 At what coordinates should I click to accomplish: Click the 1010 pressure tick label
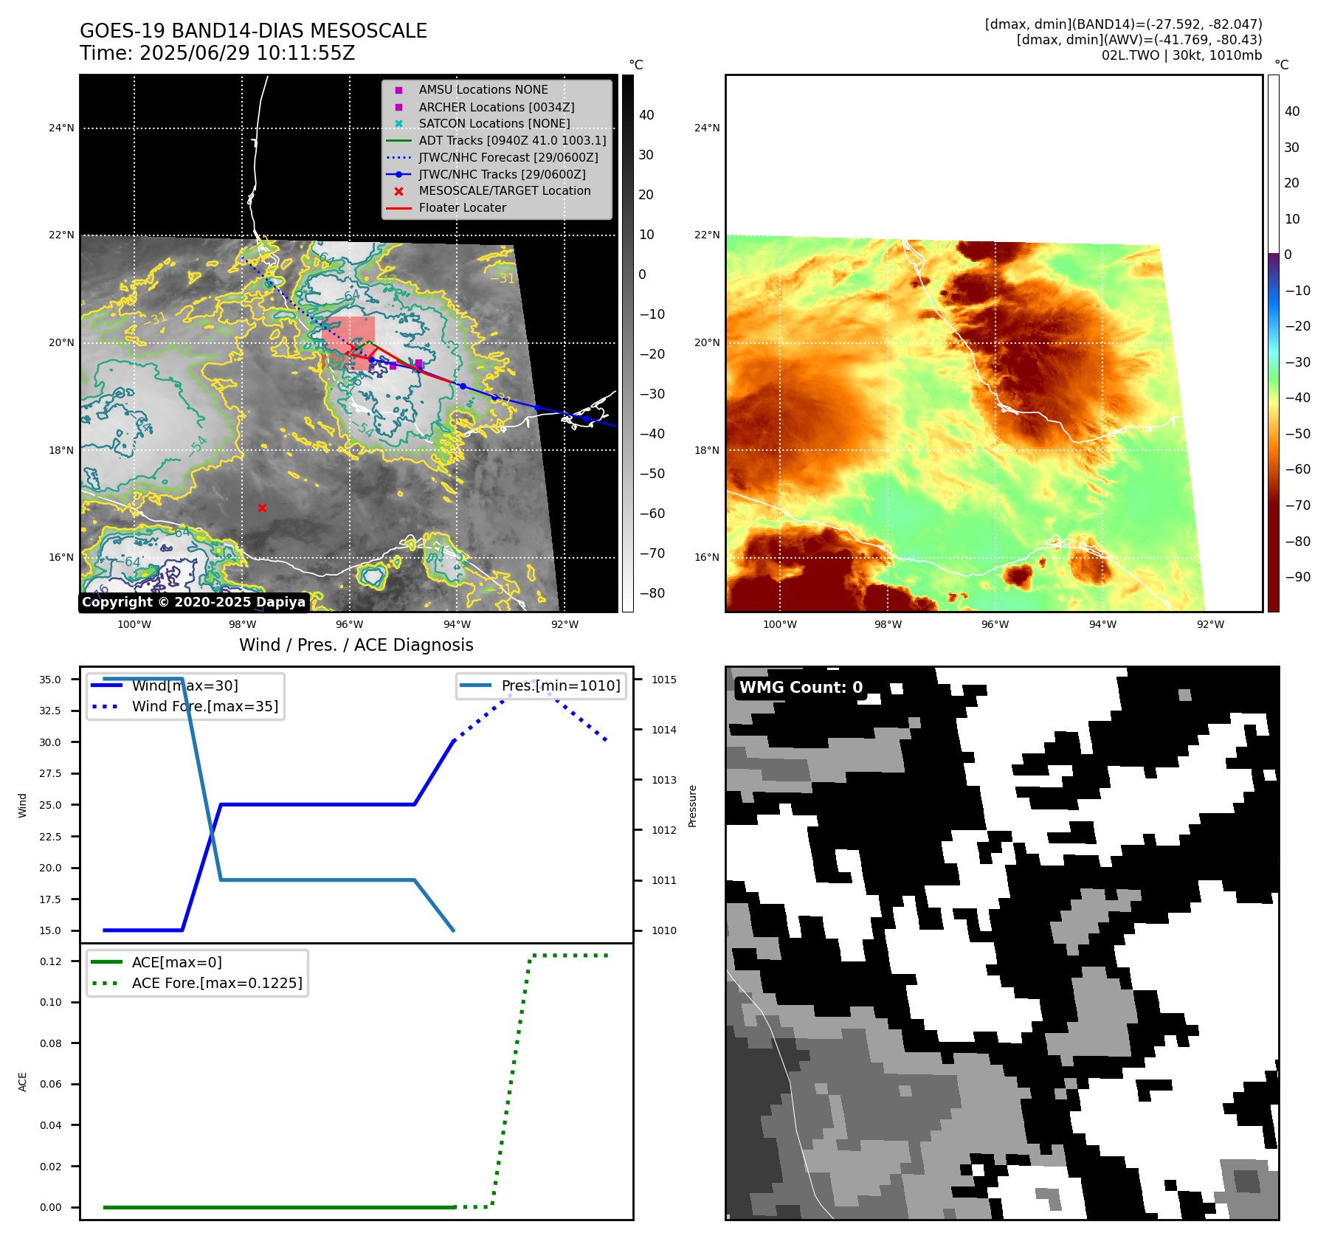(664, 930)
